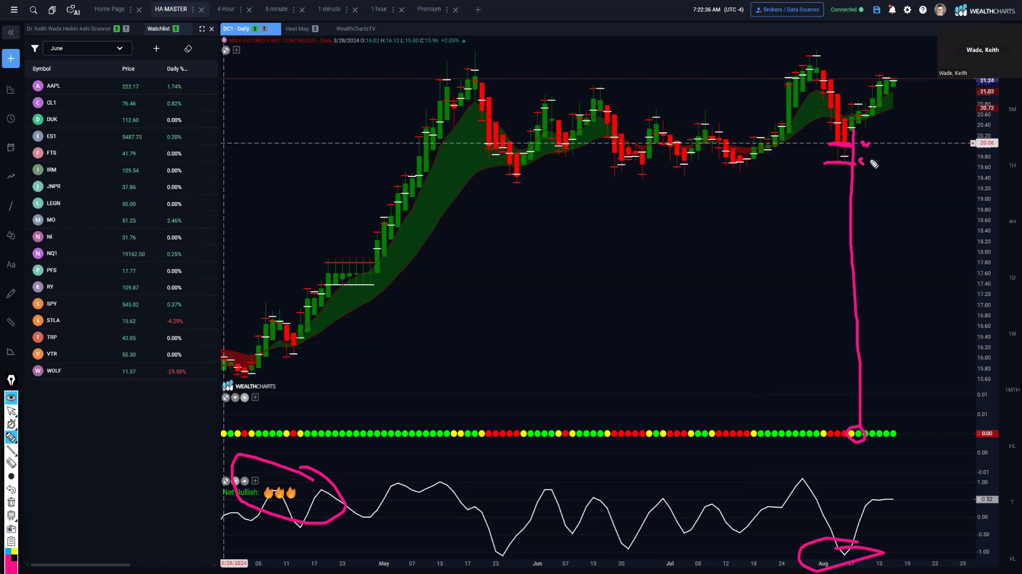Screen dimensions: 1022x574
Task: Toggle the T badge on Heikin Ashi Scanner tab
Action: tap(126, 29)
